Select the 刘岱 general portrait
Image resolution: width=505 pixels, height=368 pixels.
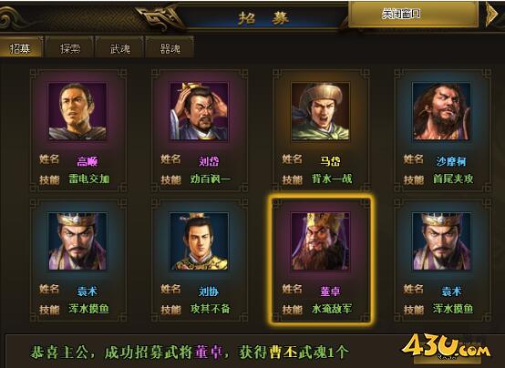pos(199,111)
